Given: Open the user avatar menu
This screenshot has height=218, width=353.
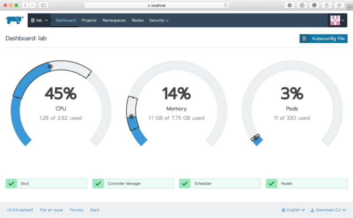Looking at the screenshot, I should point(338,20).
